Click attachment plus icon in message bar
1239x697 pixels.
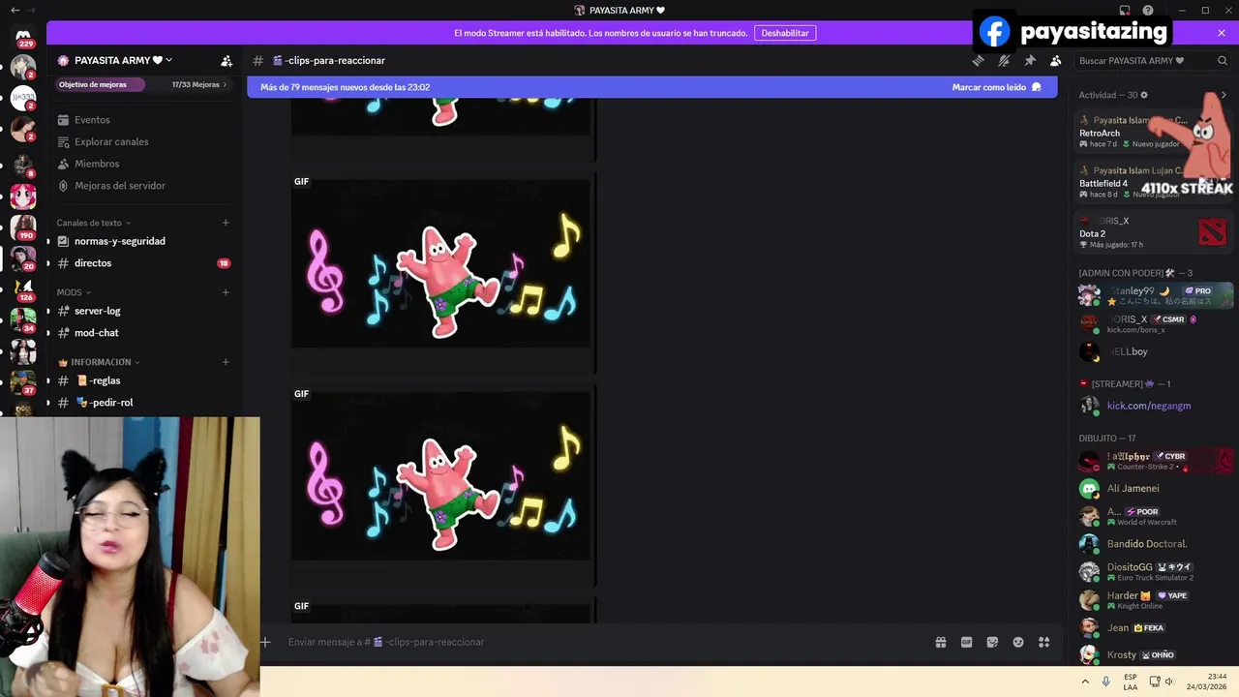[x=265, y=642]
